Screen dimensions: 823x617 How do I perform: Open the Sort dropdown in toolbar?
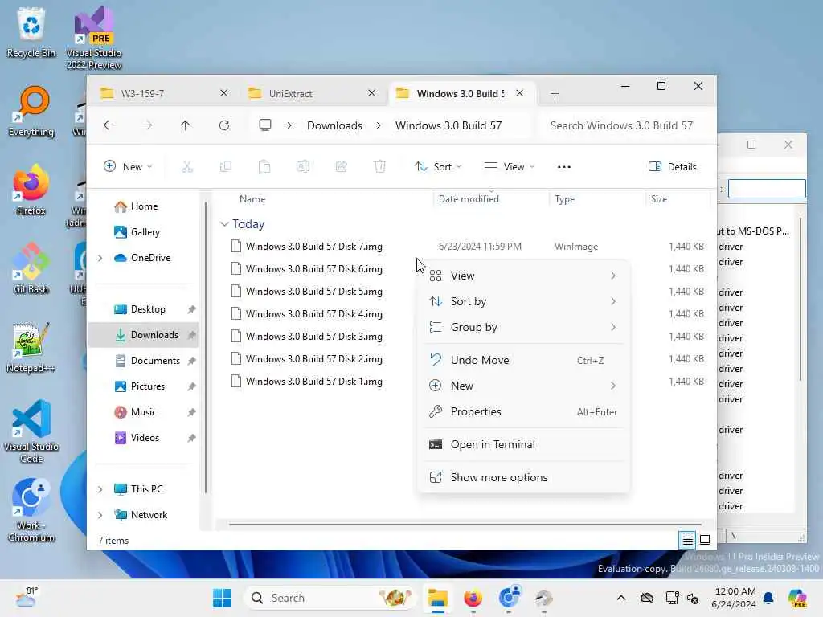click(438, 167)
